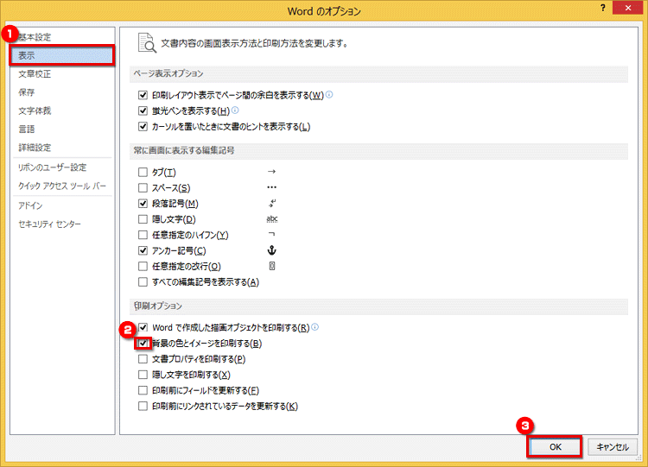
Task: Enable 印刷前にリンクされているデータを更新する
Action: (x=143, y=406)
